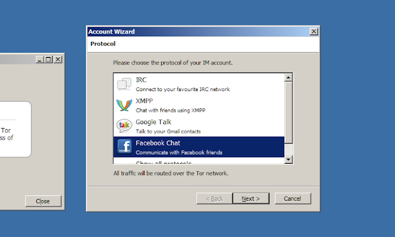The width and height of the screenshot is (395, 237).
Task: Select the IRC protocol icon
Action: [x=124, y=84]
